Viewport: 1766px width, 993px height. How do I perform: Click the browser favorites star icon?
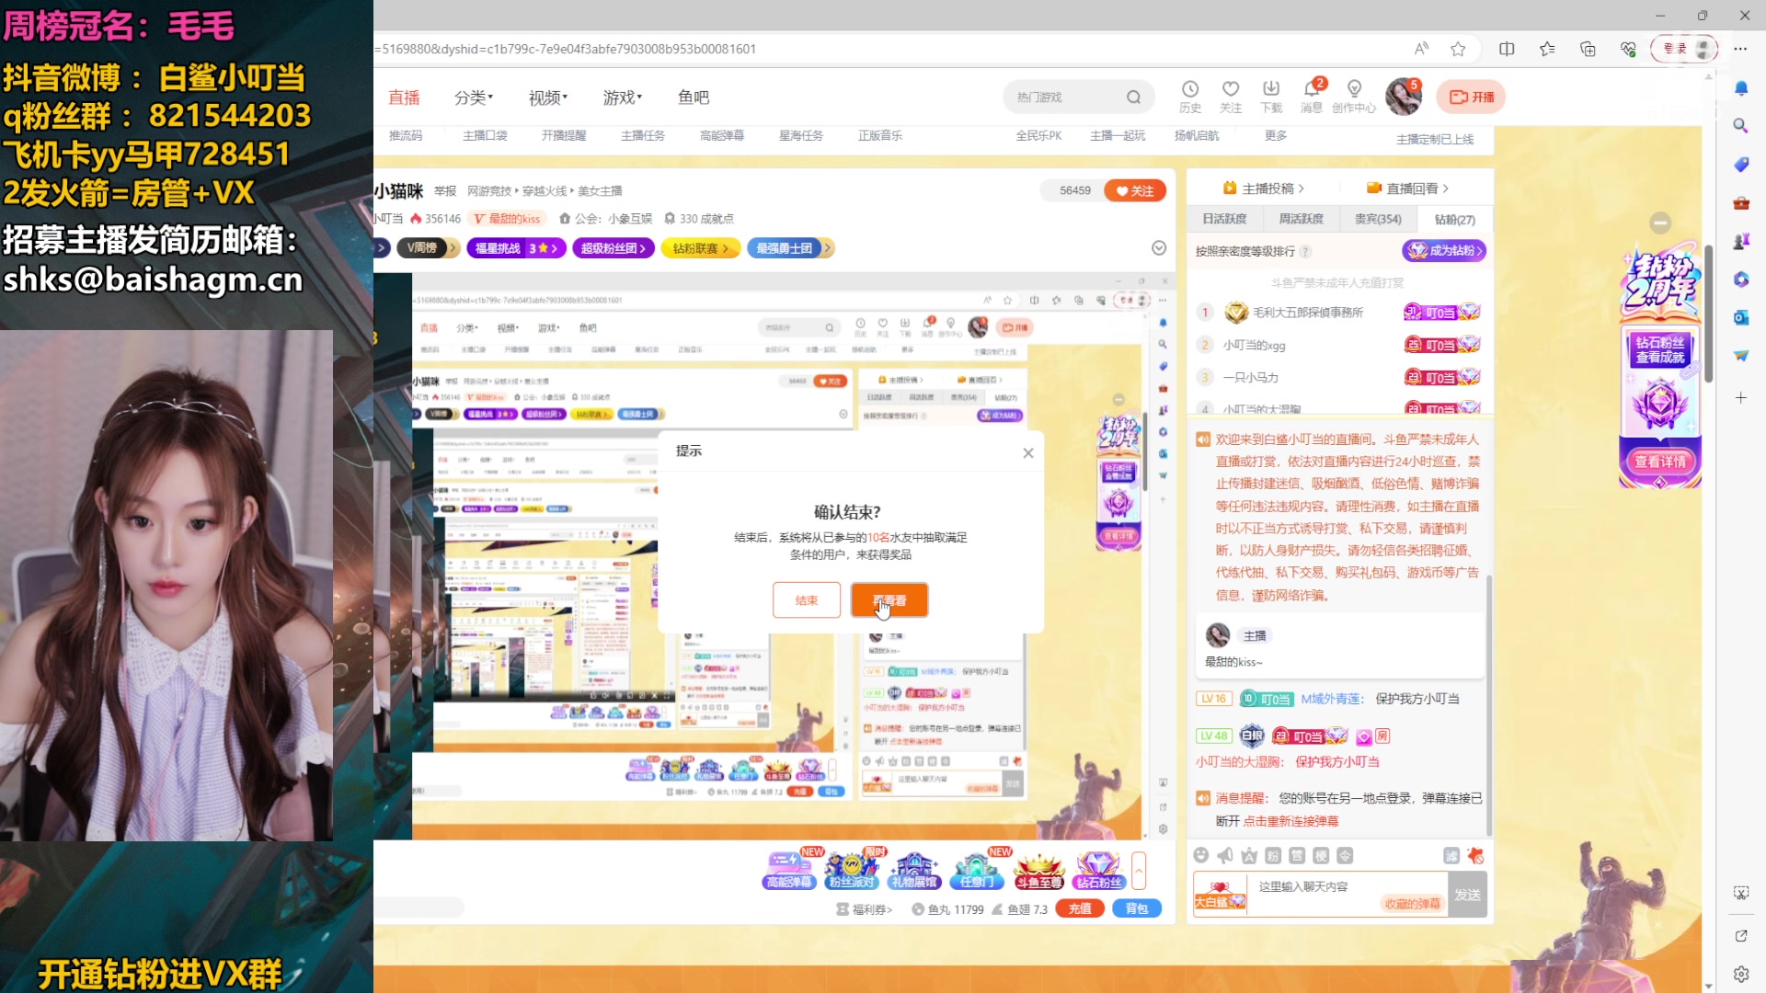[x=1458, y=49]
